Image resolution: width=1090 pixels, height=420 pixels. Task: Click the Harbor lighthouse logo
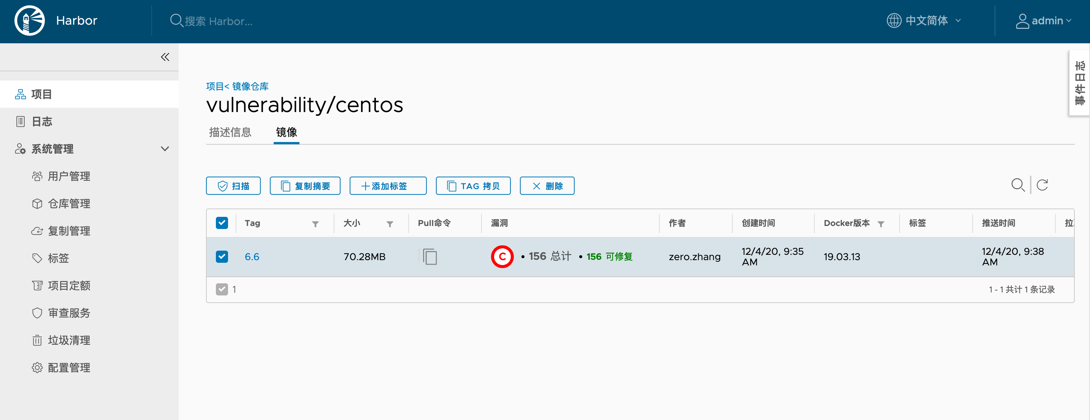[x=29, y=20]
